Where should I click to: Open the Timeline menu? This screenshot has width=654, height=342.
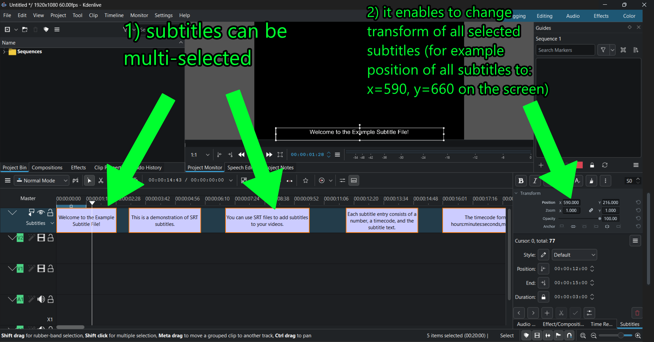[x=114, y=15]
